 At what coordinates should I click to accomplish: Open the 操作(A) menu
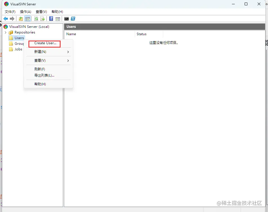[25, 12]
